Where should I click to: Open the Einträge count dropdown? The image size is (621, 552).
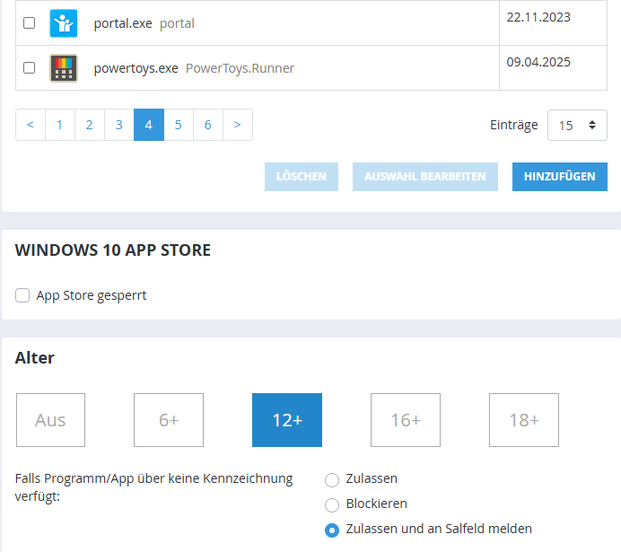point(576,126)
